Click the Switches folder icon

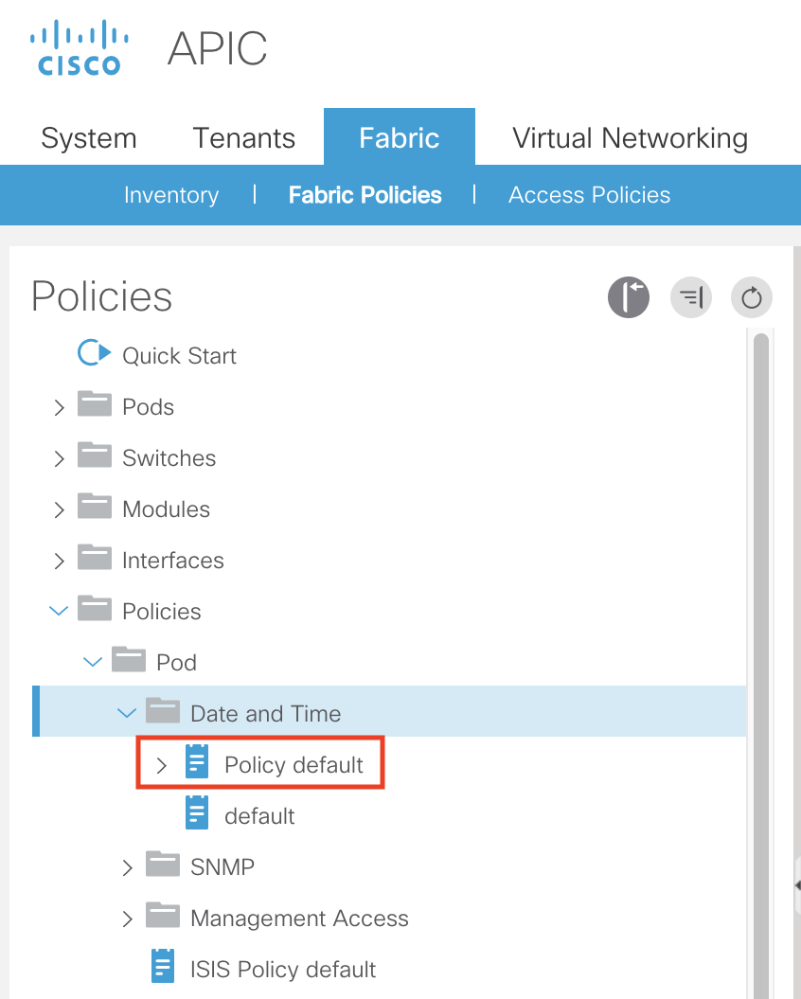coord(94,456)
